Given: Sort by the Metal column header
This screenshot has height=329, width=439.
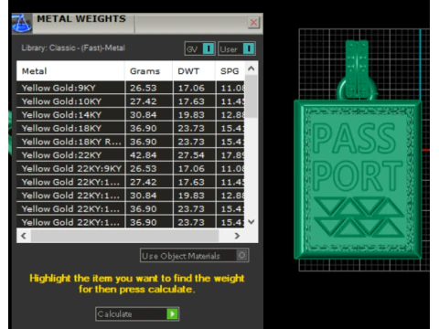Looking at the screenshot, I should click(70, 71).
